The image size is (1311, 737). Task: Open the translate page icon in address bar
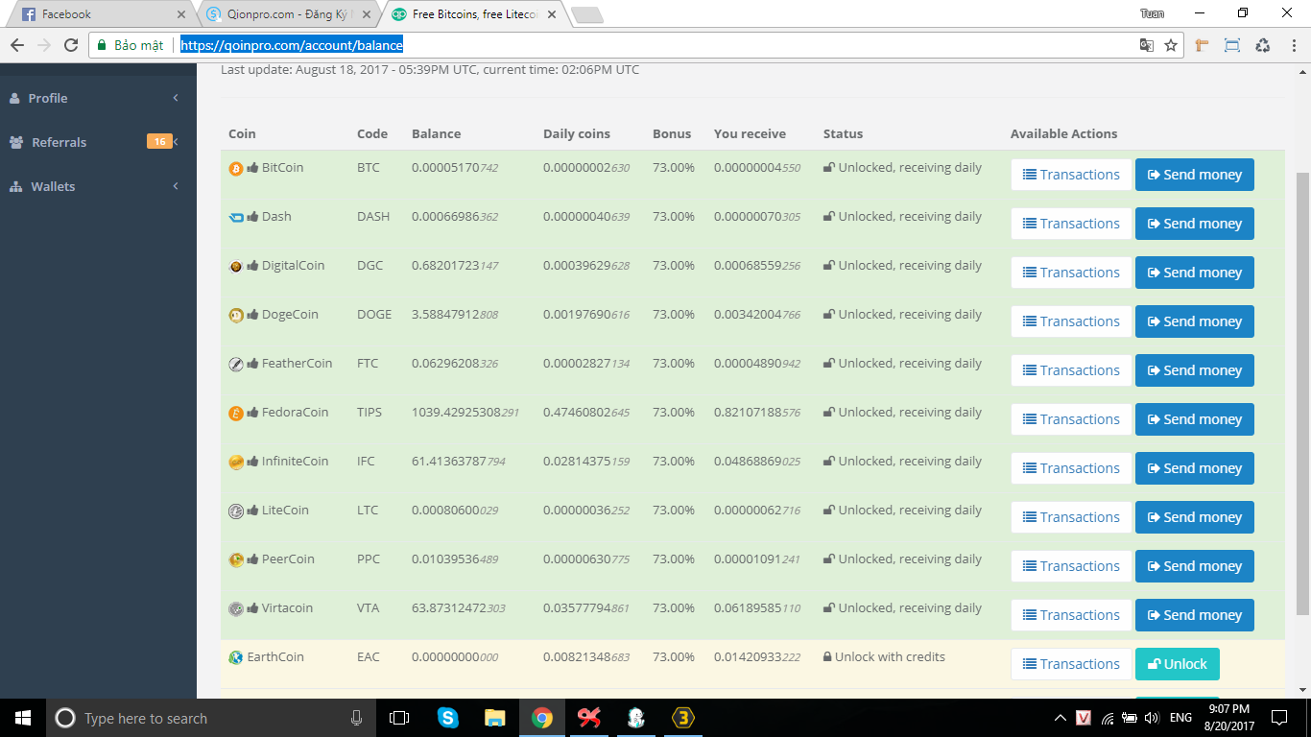click(x=1146, y=45)
